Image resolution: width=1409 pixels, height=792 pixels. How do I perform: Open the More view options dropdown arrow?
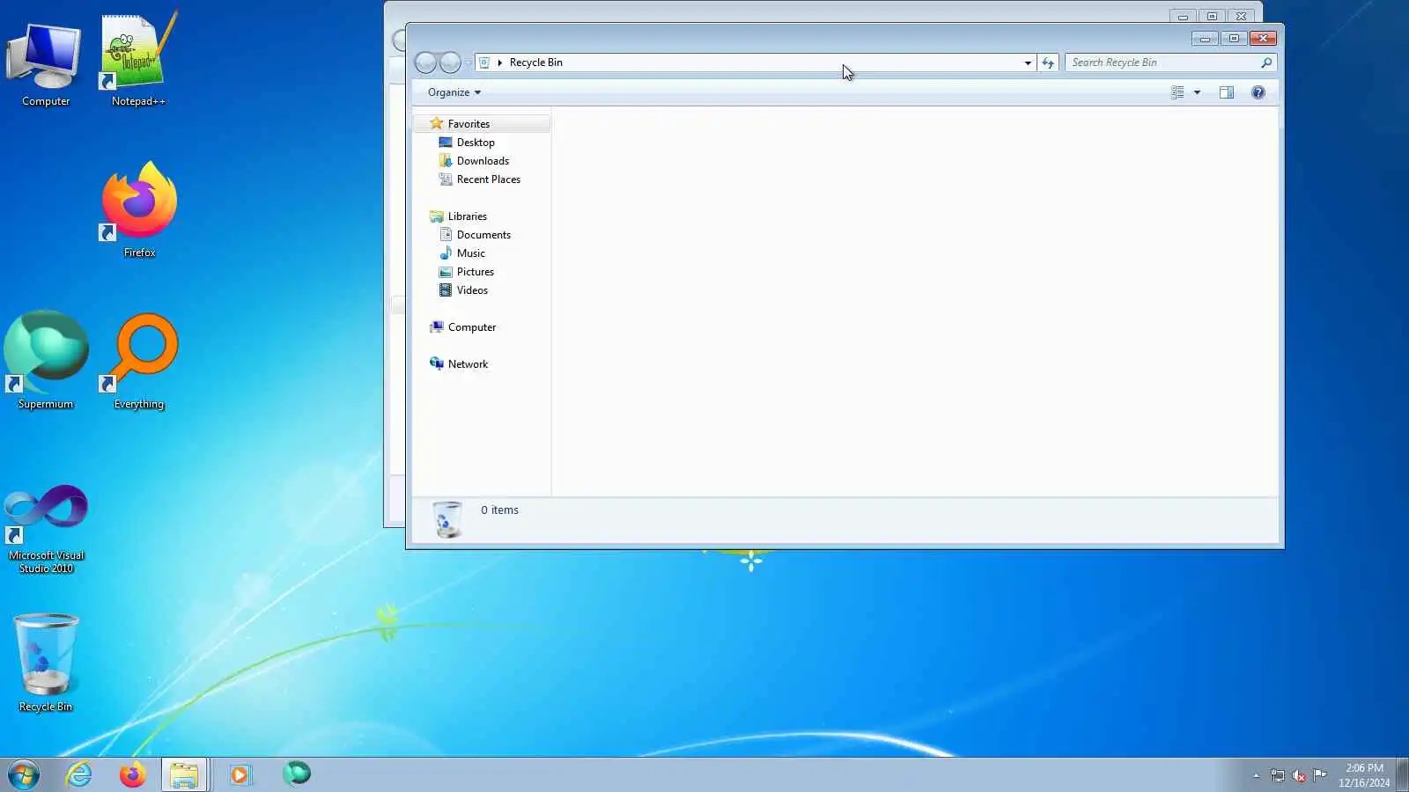1197,92
